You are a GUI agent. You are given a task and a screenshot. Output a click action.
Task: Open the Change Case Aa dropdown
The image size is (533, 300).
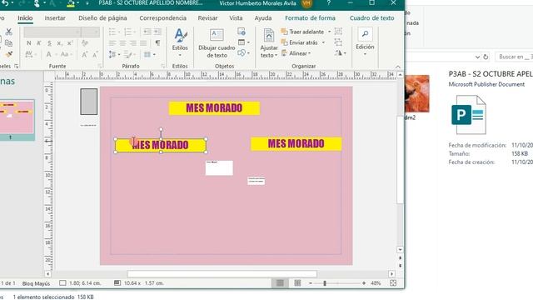pyautogui.click(x=66, y=54)
